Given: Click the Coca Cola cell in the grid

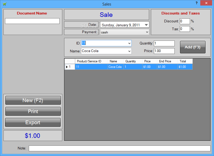Looking at the screenshot, I should pyautogui.click(x=116, y=67).
